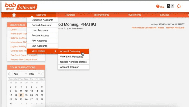
Task: Open notifications bell icon
Action: click(x=179, y=6)
